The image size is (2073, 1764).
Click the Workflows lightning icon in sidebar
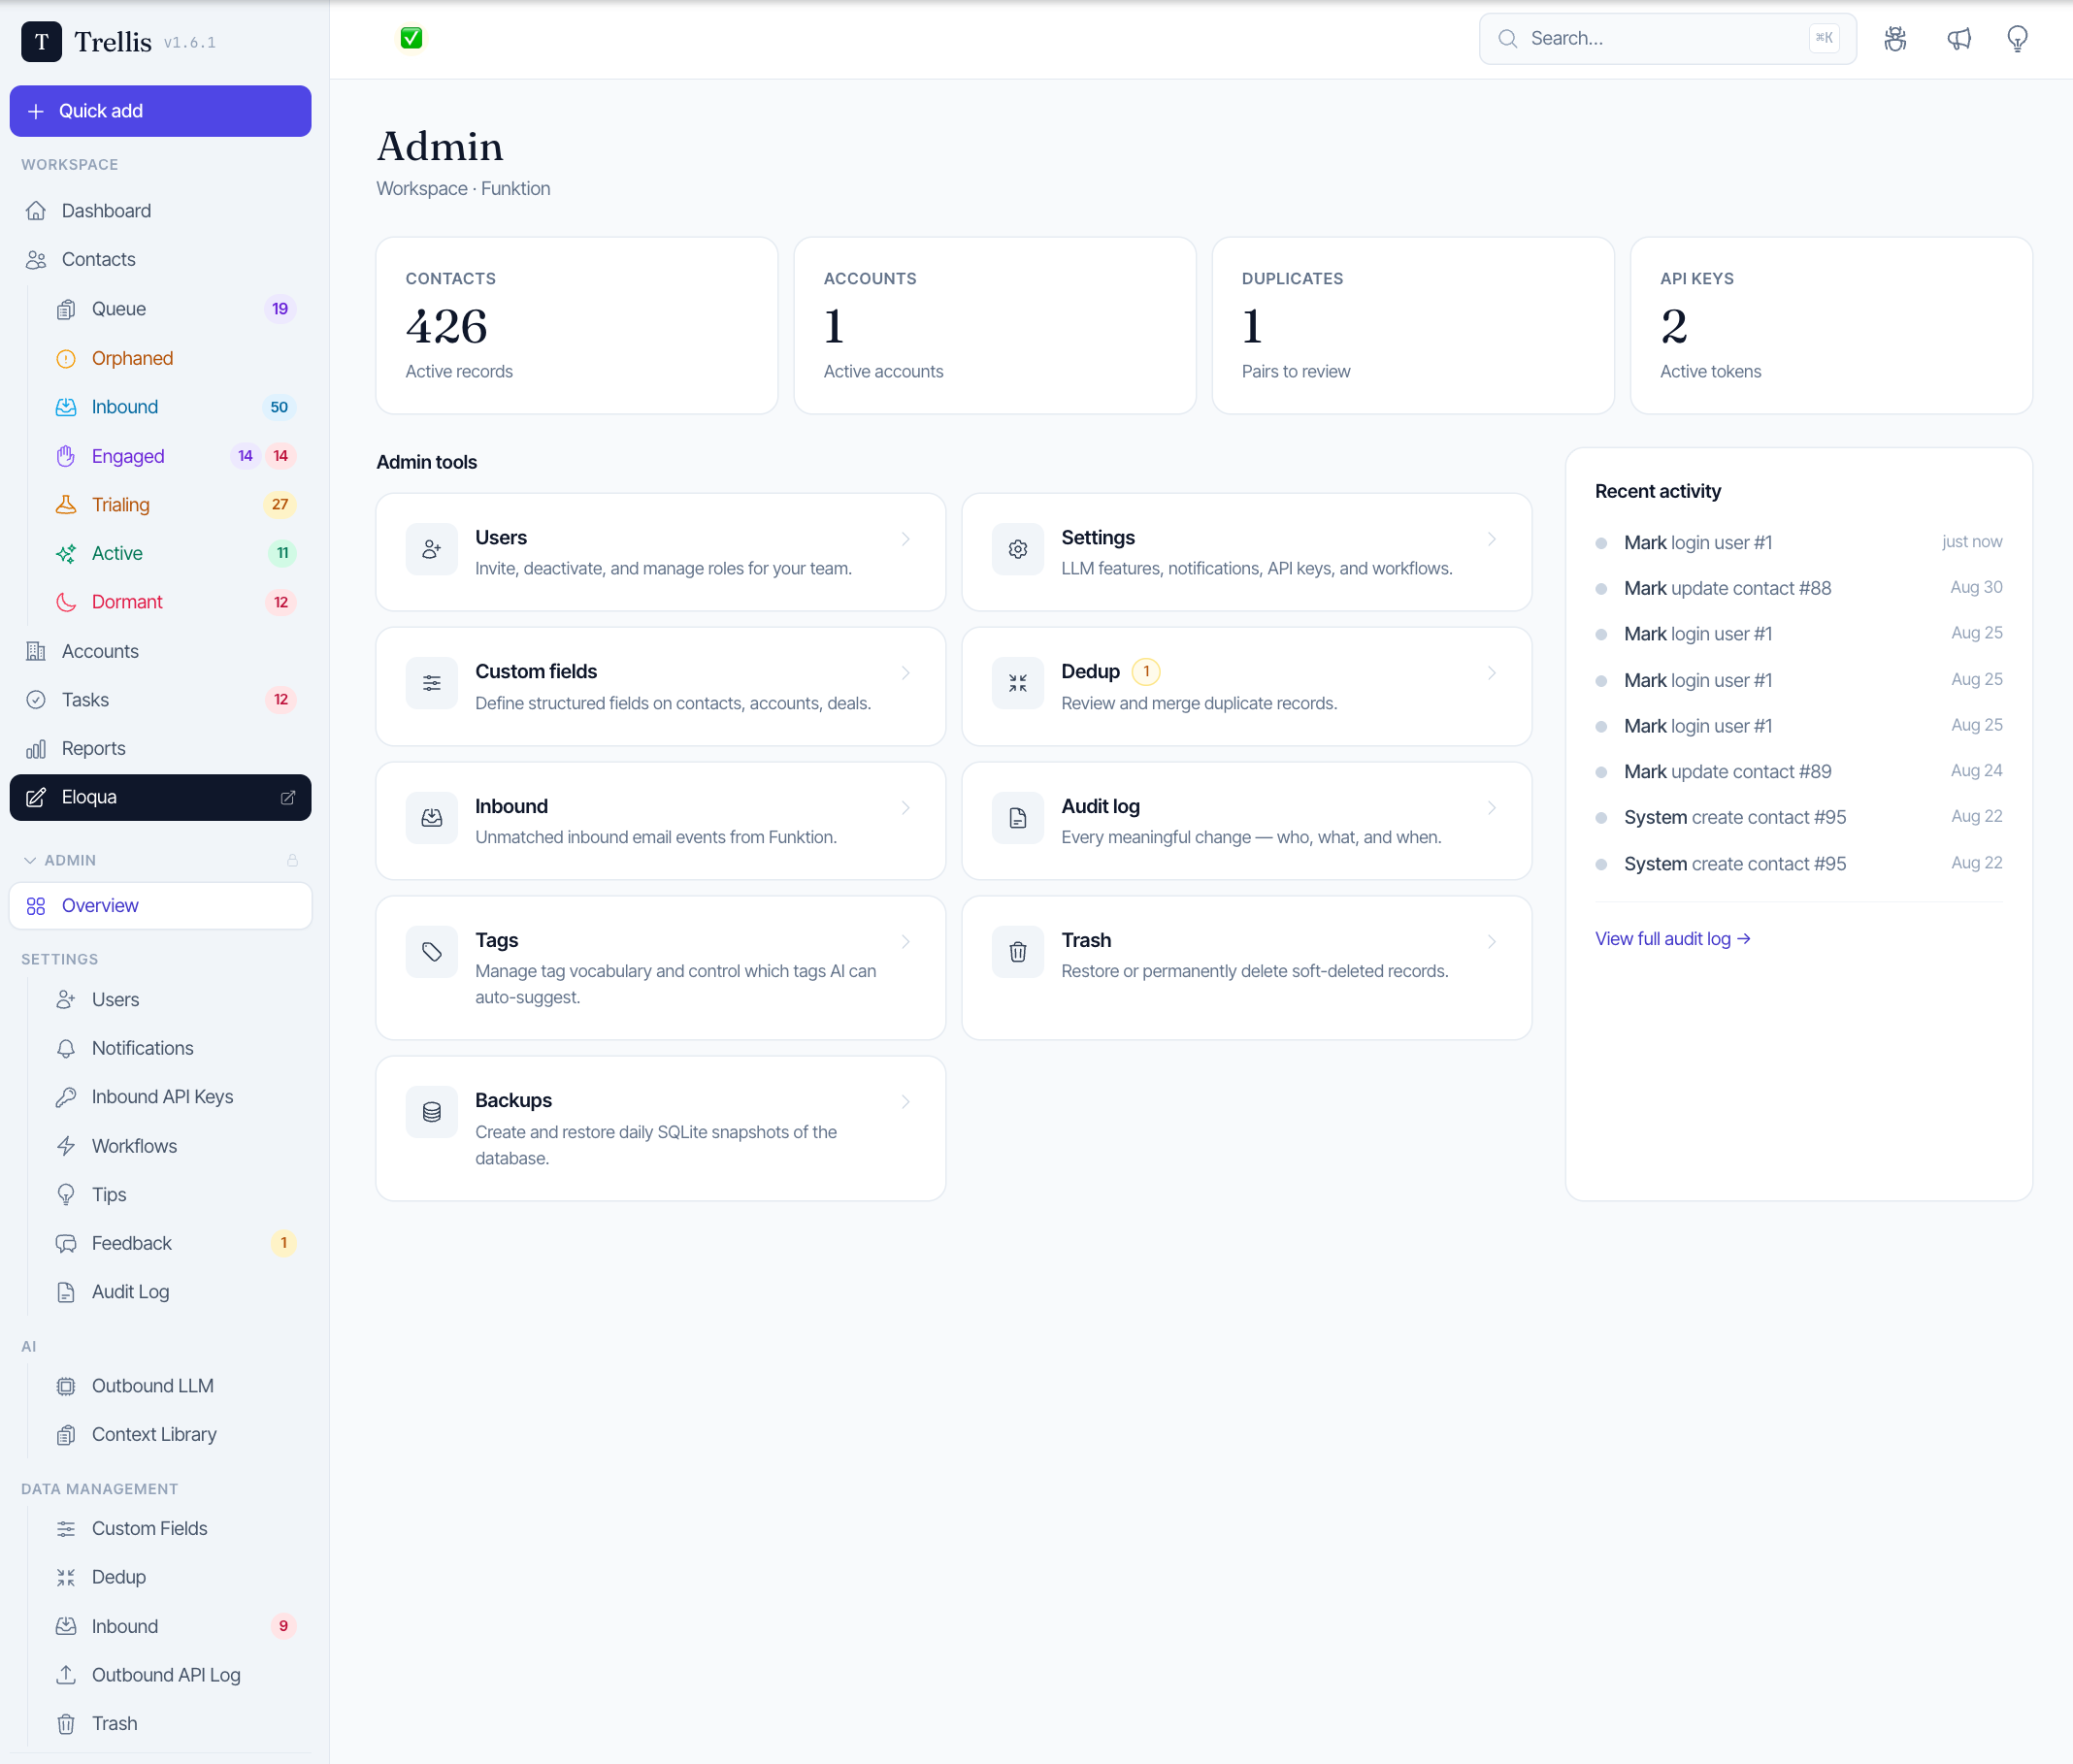pyautogui.click(x=66, y=1146)
